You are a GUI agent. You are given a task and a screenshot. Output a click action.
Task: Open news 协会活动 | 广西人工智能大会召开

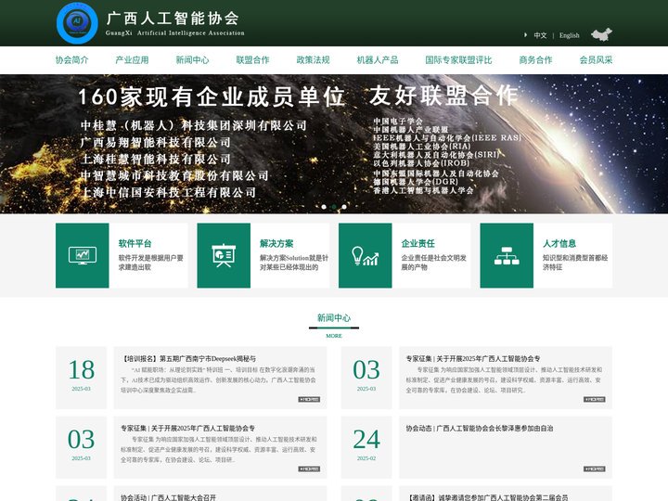[168, 497]
